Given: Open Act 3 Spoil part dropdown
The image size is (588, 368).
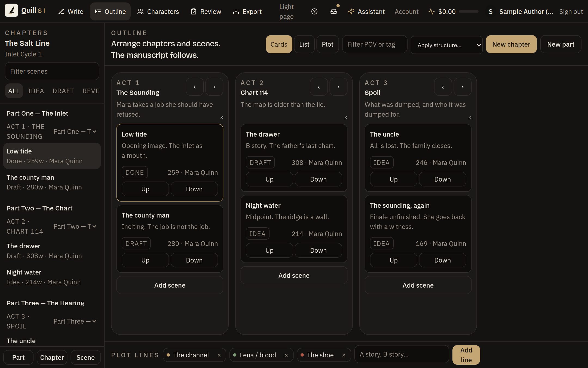Looking at the screenshot, I should pos(75,321).
